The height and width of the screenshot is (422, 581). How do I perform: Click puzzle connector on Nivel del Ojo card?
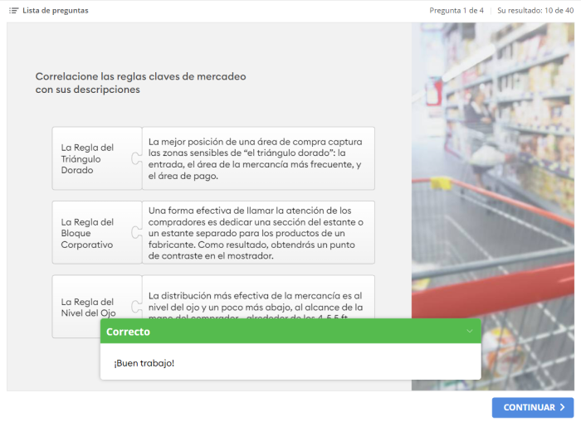click(x=136, y=305)
